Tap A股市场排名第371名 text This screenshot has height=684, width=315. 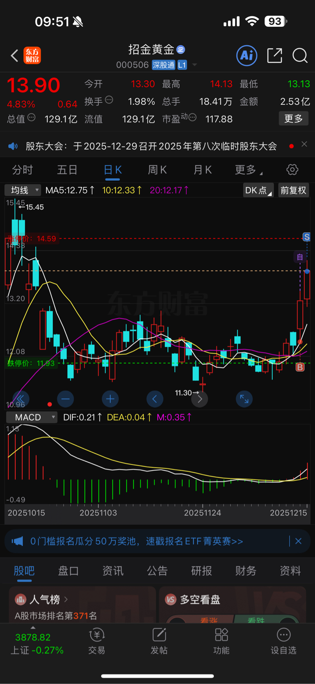pyautogui.click(x=56, y=615)
